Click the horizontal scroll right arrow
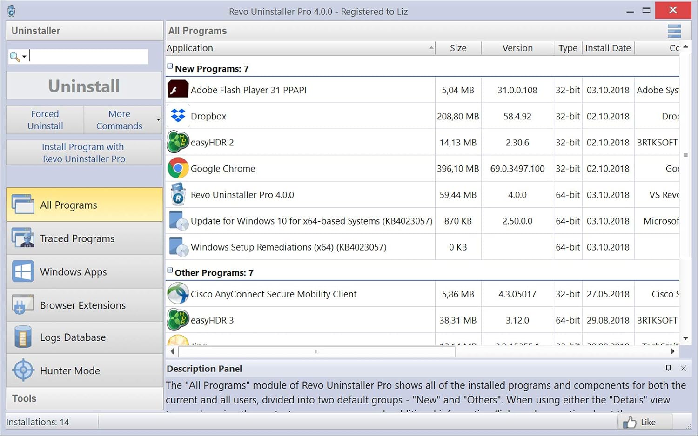Viewport: 698px width, 436px height. (672, 351)
